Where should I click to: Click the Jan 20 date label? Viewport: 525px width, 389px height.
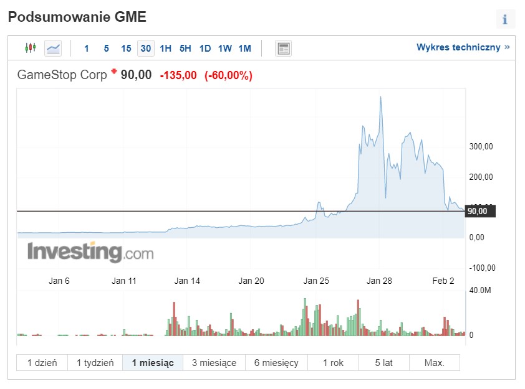(251, 281)
